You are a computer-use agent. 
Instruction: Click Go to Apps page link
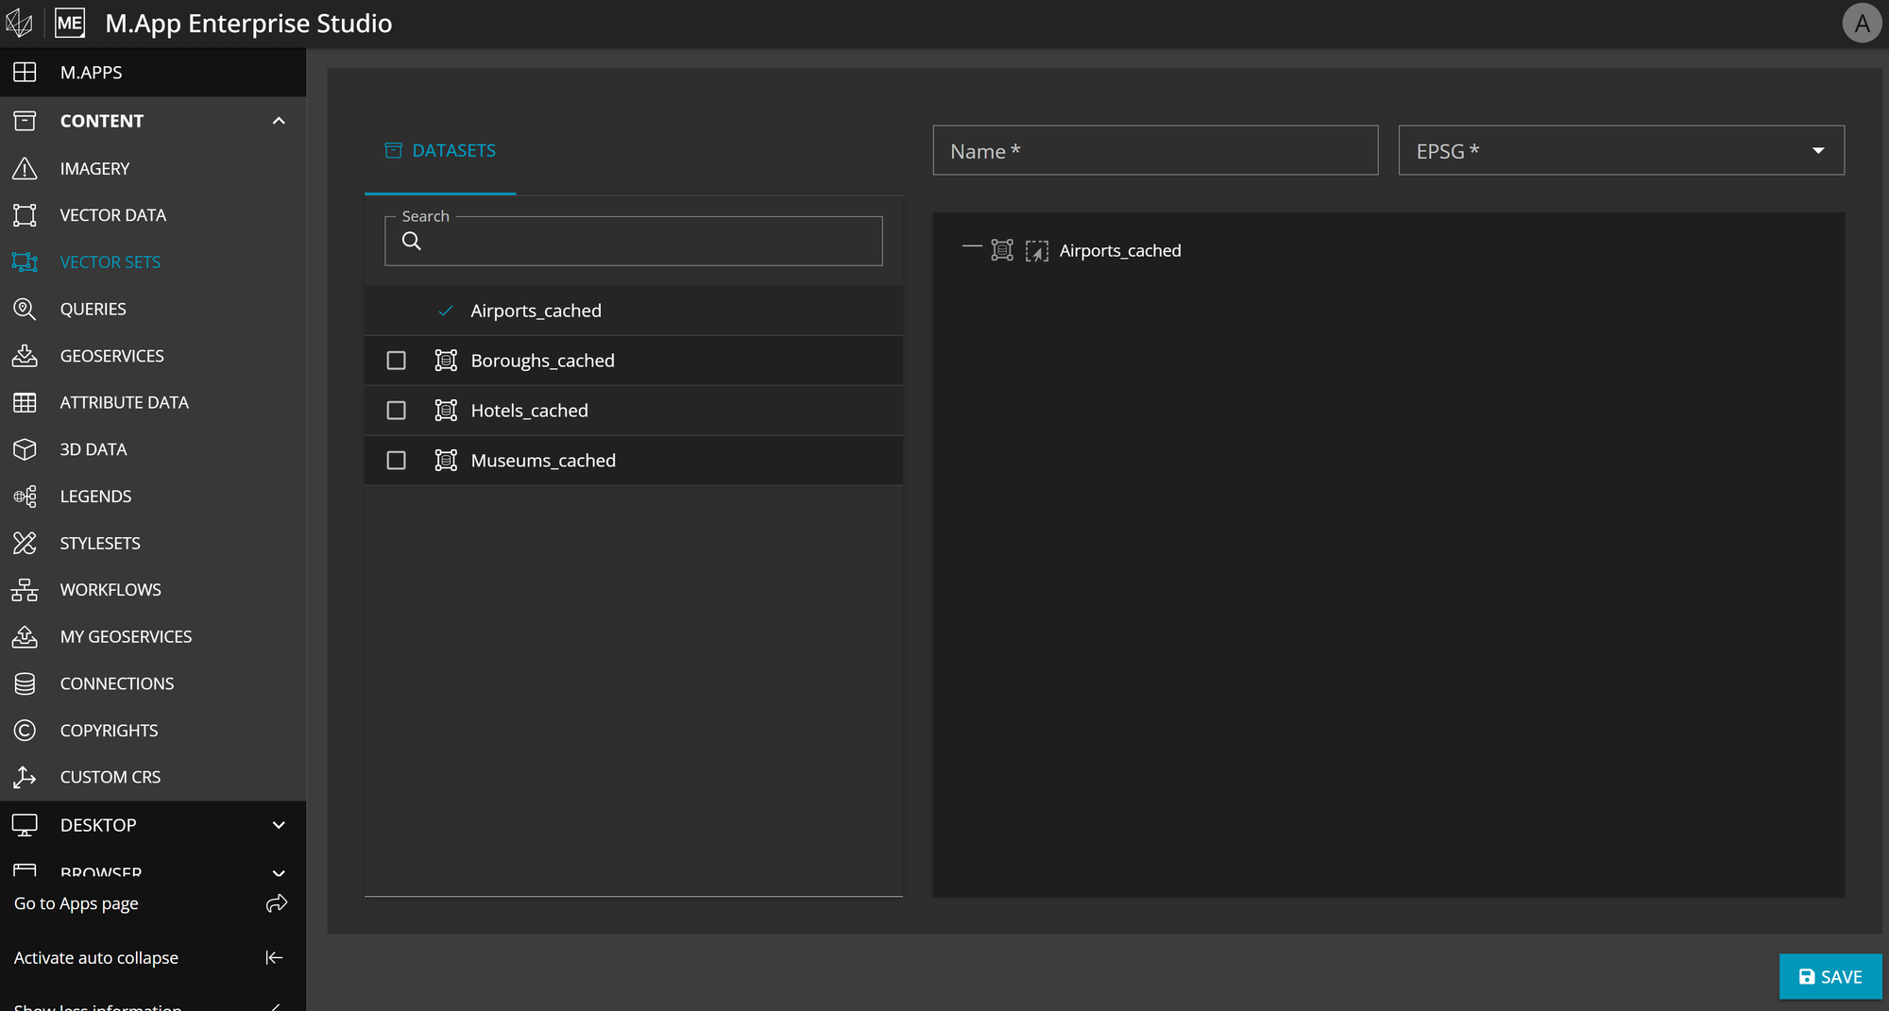(x=76, y=903)
